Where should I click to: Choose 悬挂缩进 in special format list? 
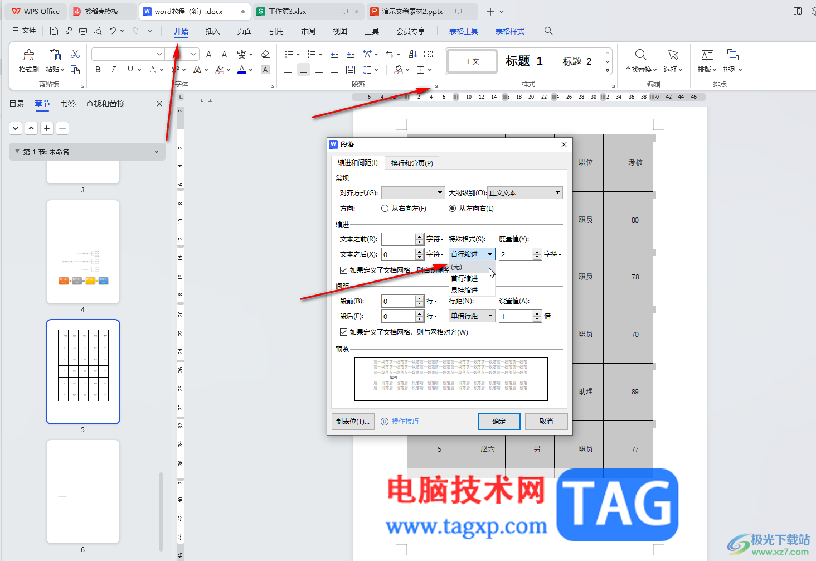[472, 290]
